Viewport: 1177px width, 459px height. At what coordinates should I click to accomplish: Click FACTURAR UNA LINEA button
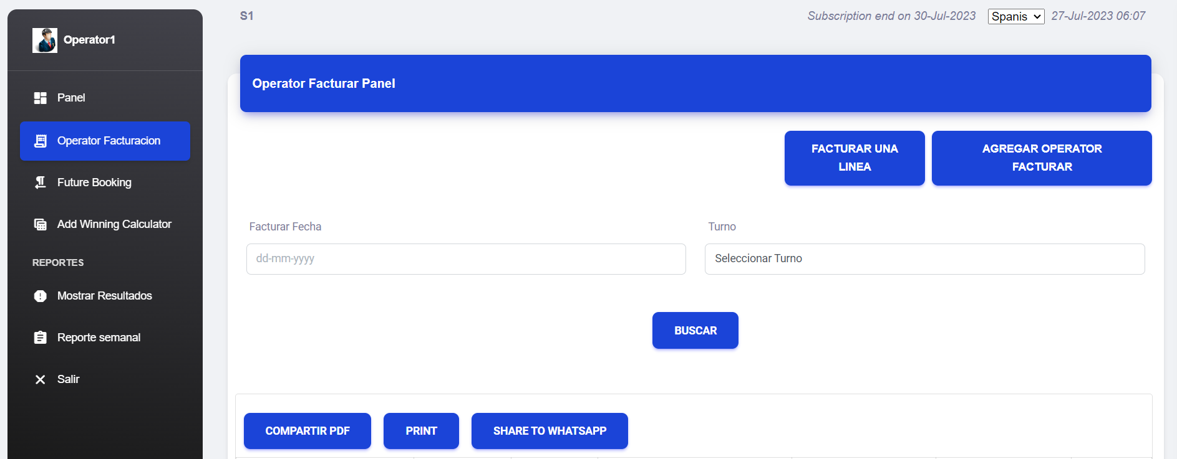point(855,158)
